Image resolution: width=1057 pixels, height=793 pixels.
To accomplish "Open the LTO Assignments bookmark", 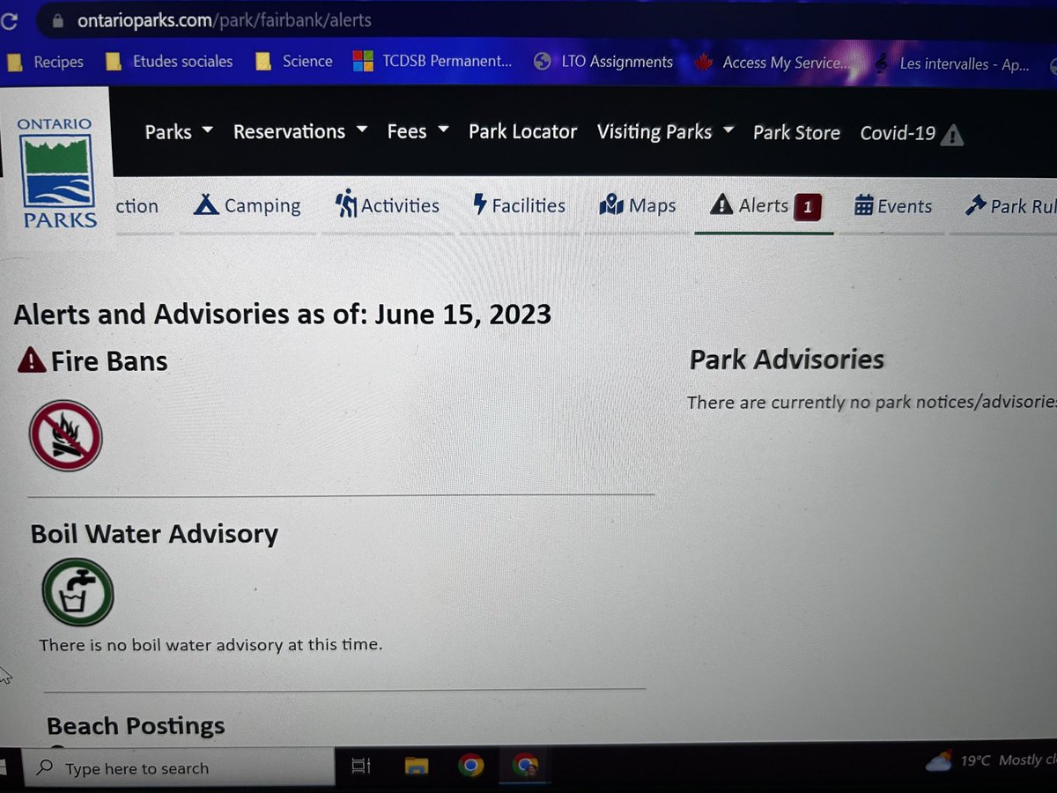I will point(604,62).
